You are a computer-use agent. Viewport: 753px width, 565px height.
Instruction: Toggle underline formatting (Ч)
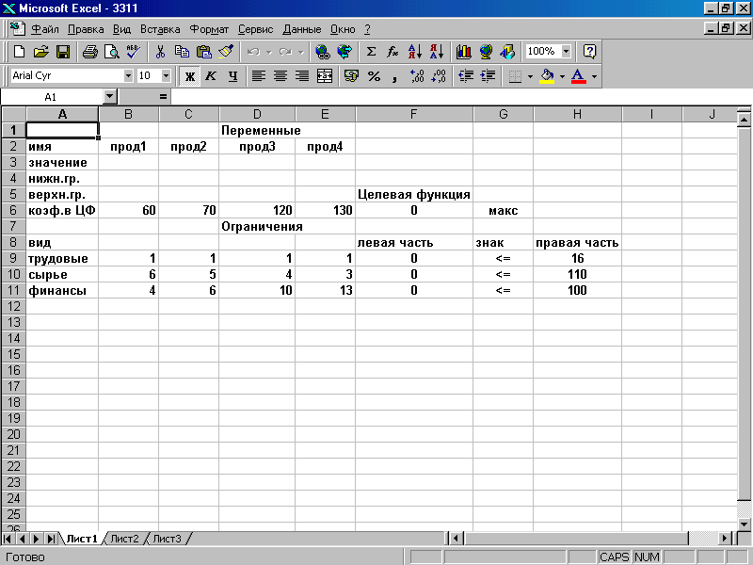[x=232, y=76]
